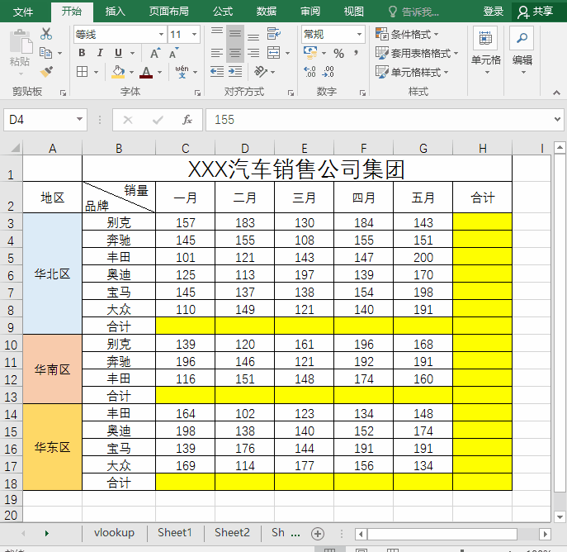
Task: Toggle center horizontal alignment
Action: [x=235, y=53]
